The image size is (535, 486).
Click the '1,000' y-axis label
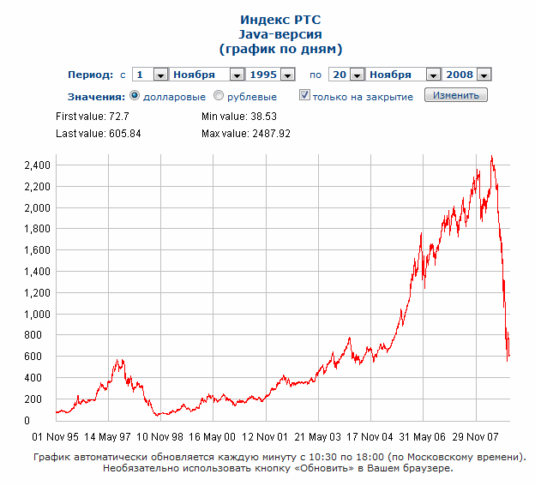pyautogui.click(x=37, y=315)
